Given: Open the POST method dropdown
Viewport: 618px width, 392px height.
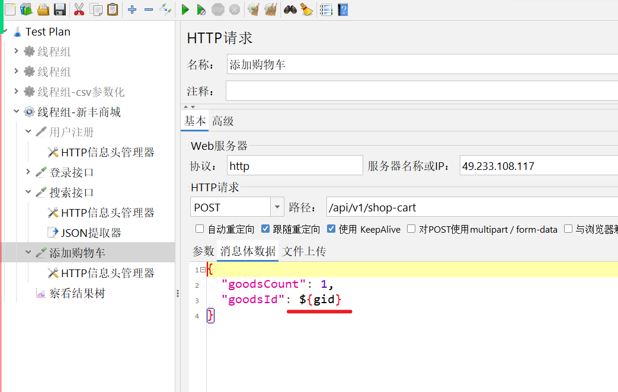Looking at the screenshot, I should pyautogui.click(x=277, y=207).
